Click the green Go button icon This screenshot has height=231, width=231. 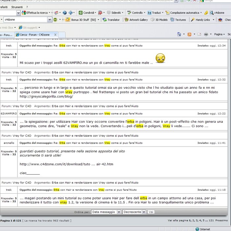(x=55, y=19)
